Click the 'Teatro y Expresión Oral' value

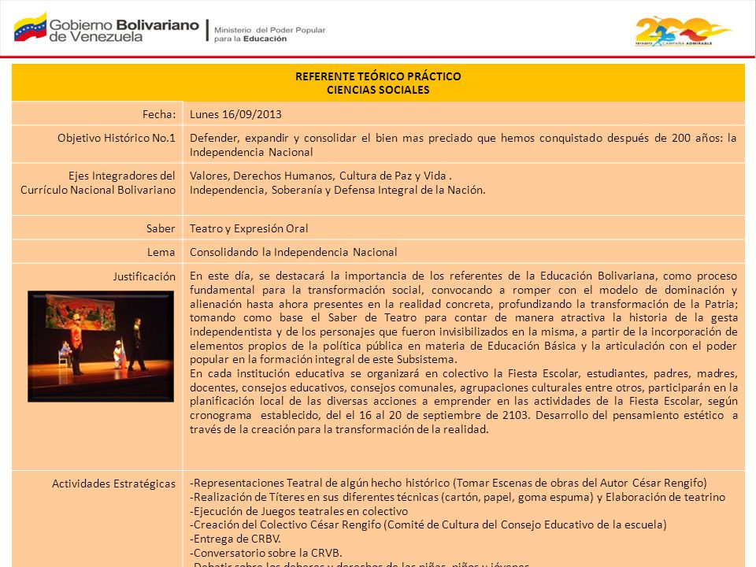[249, 228]
